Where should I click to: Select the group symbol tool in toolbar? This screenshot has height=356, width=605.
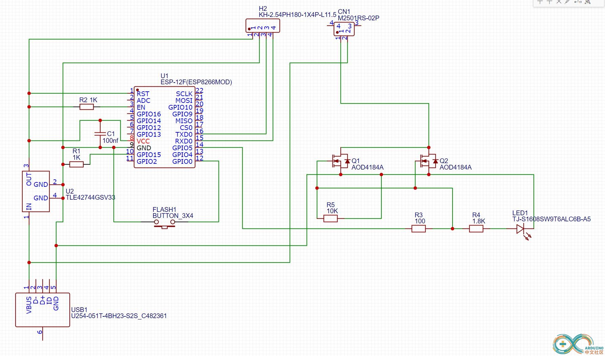tap(587, 1)
